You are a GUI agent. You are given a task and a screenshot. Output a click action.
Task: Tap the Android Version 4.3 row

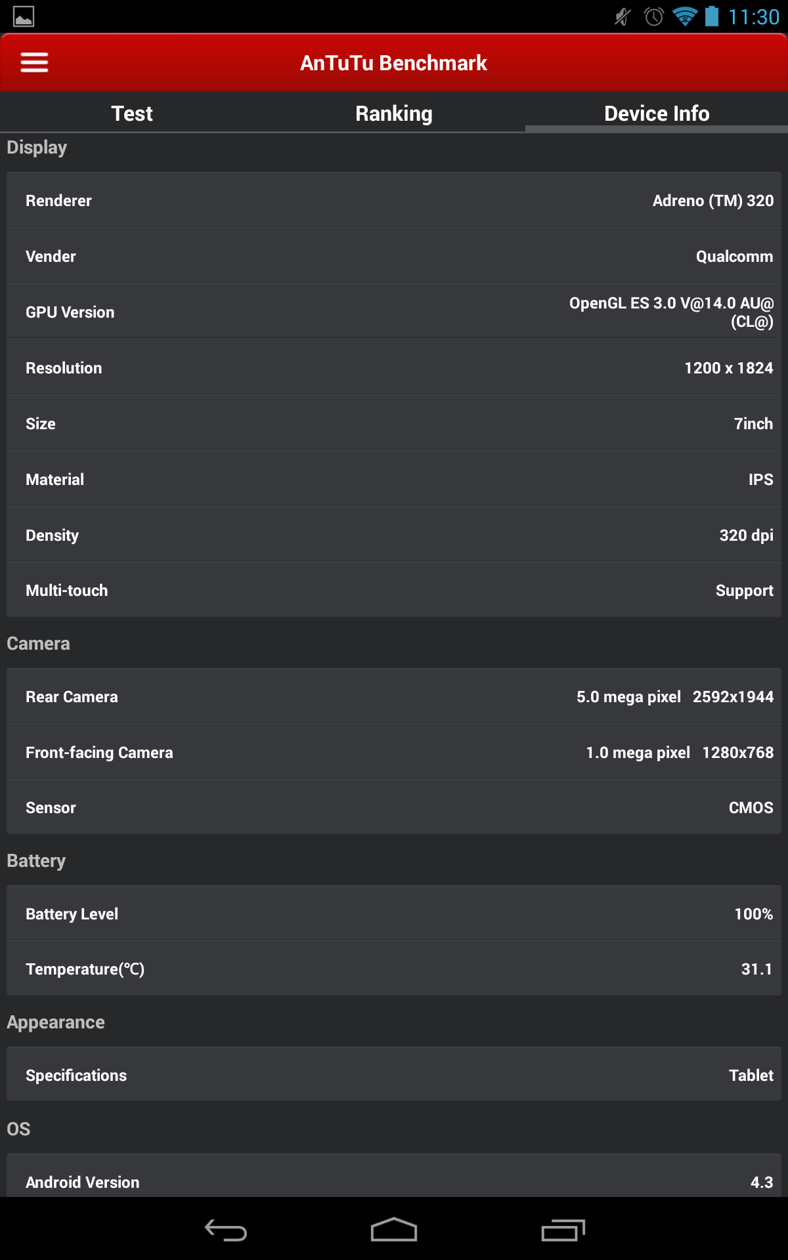pos(394,1181)
